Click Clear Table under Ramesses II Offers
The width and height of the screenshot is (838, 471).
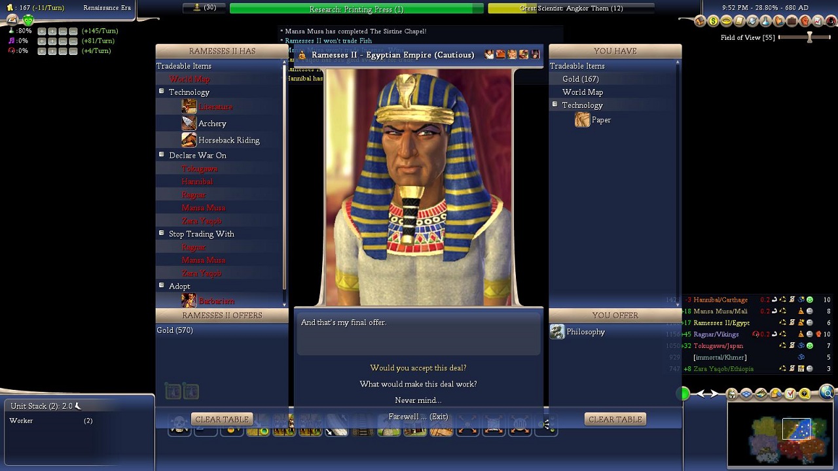[222, 419]
